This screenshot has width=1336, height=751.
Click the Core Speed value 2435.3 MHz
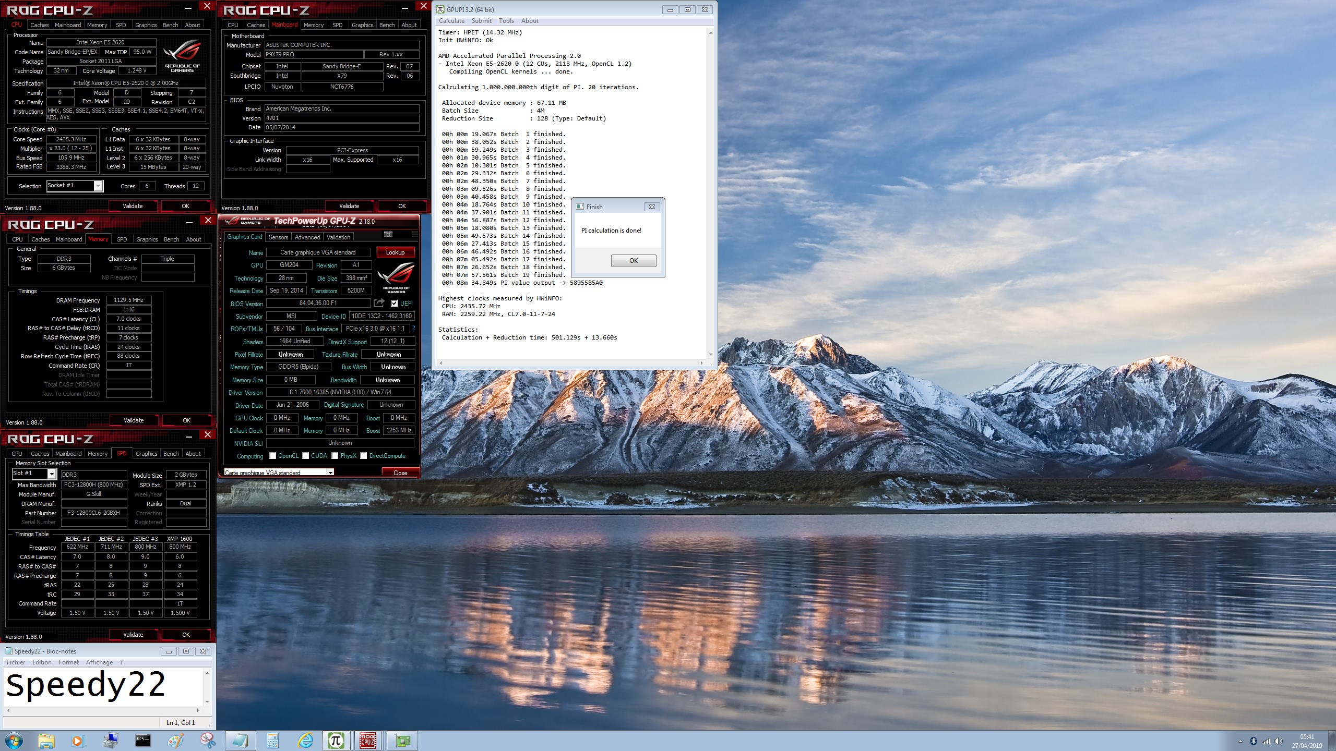(71, 139)
